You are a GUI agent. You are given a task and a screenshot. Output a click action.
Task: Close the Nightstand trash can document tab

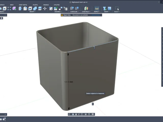pyautogui.click(x=159, y=2)
